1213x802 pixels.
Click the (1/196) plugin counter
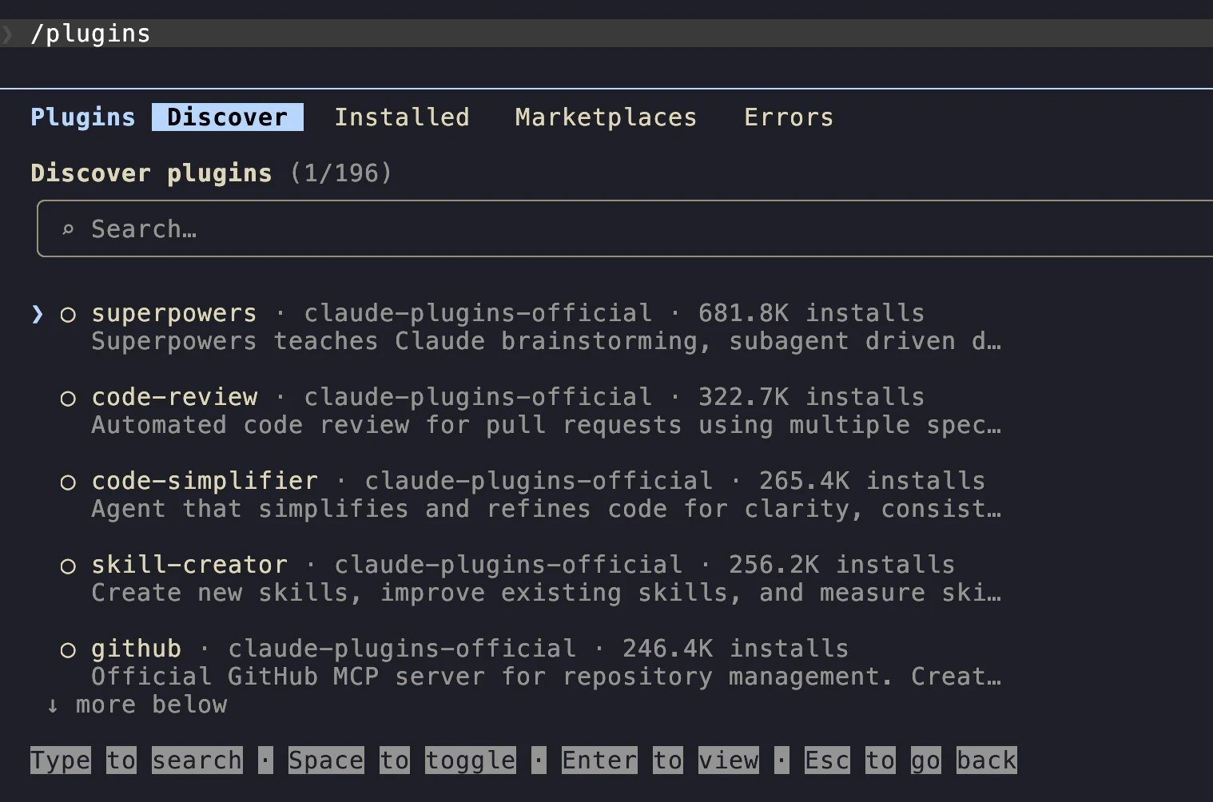pos(341,173)
